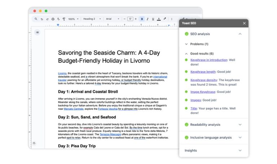Collapse the SEO analysis section
The image size is (277, 164).
[x=240, y=34]
